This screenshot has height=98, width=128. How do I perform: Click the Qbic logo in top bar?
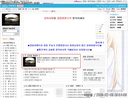pos(3,1)
